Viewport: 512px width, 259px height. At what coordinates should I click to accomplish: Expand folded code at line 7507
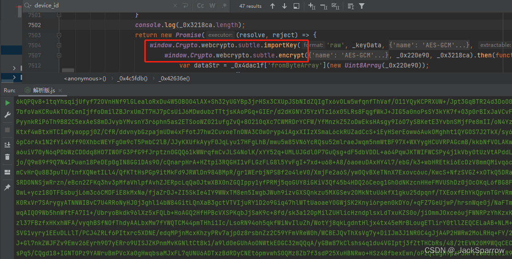coord(59,55)
